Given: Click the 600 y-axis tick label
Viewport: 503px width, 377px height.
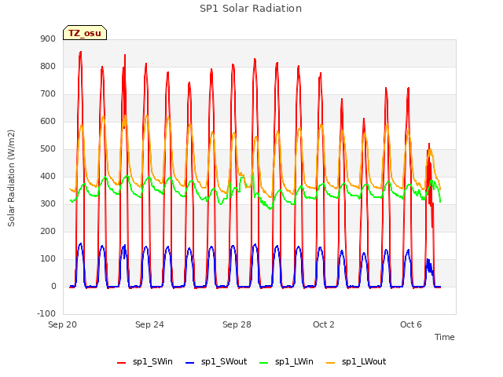Looking at the screenshot, I should pyautogui.click(x=48, y=122).
